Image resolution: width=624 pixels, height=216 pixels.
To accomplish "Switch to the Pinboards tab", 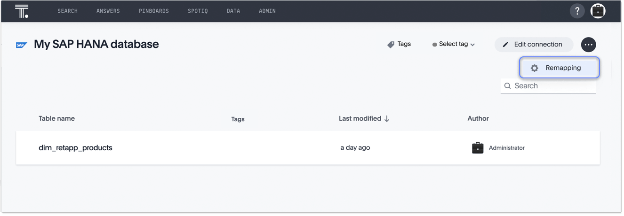I will (153, 11).
